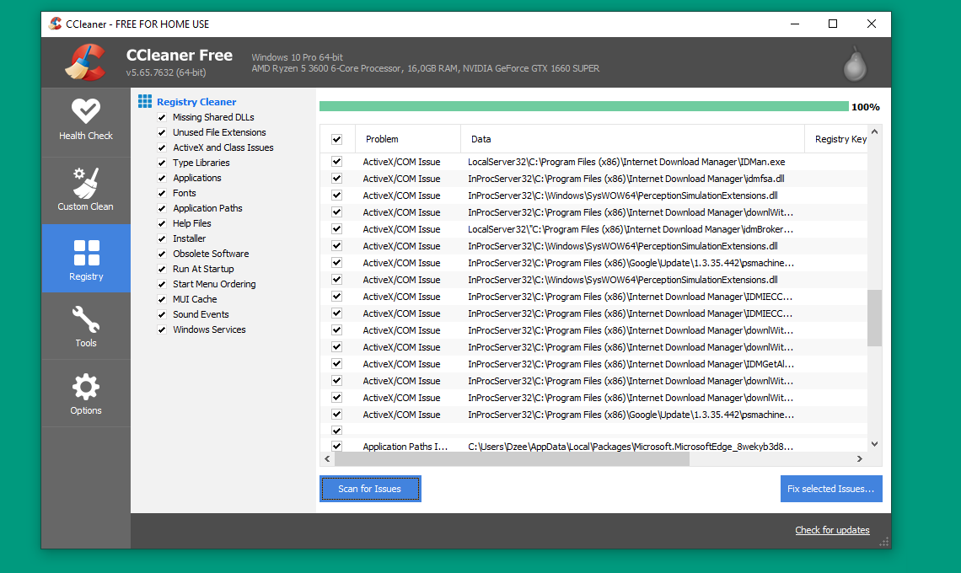Open the Options gear icon

(x=86, y=387)
